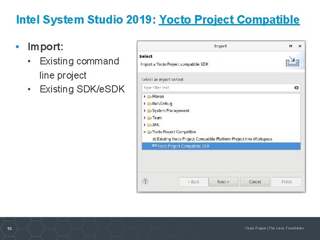The image size is (320, 240).
Task: Open the help question mark icon
Action: [x=145, y=181]
